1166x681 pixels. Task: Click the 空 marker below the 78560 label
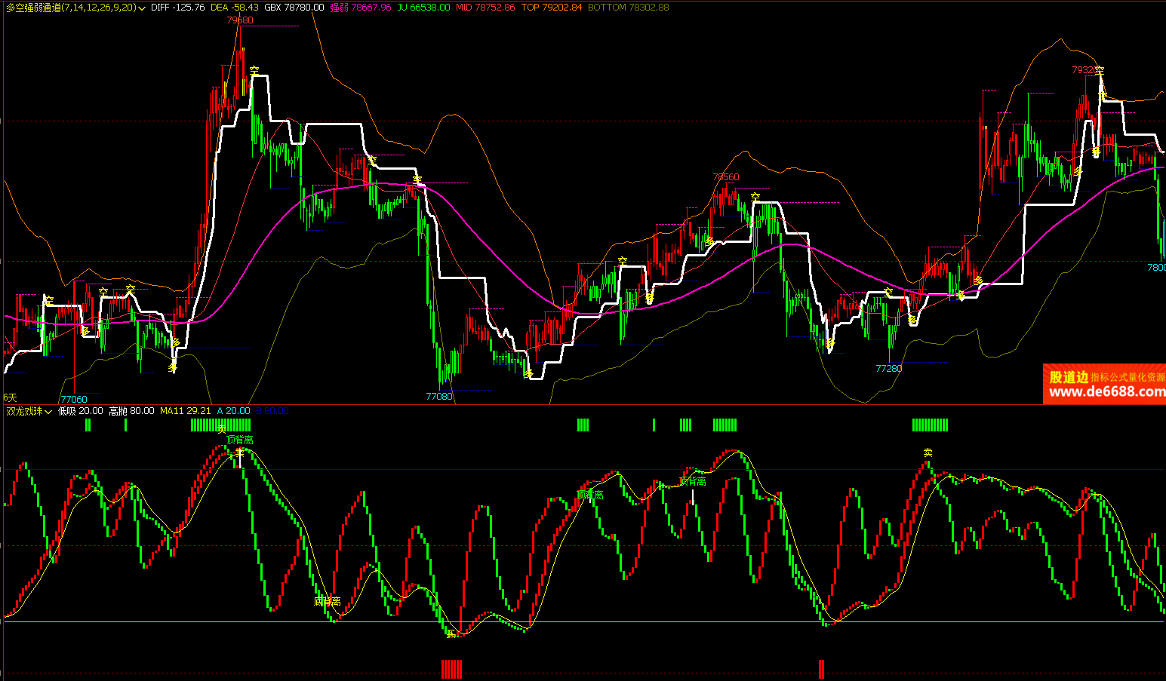(x=755, y=197)
